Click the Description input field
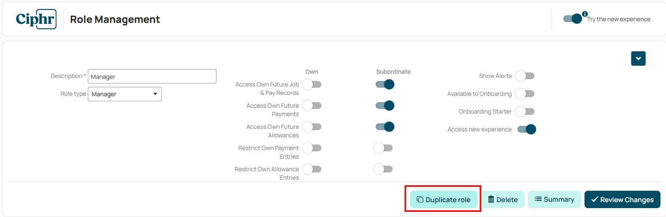 point(152,76)
